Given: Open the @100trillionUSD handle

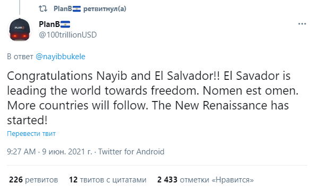Looking at the screenshot, I should click(x=68, y=35).
